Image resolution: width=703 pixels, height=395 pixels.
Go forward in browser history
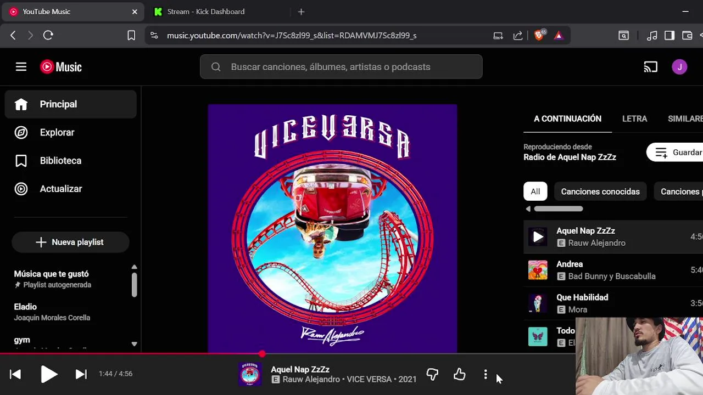[30, 35]
